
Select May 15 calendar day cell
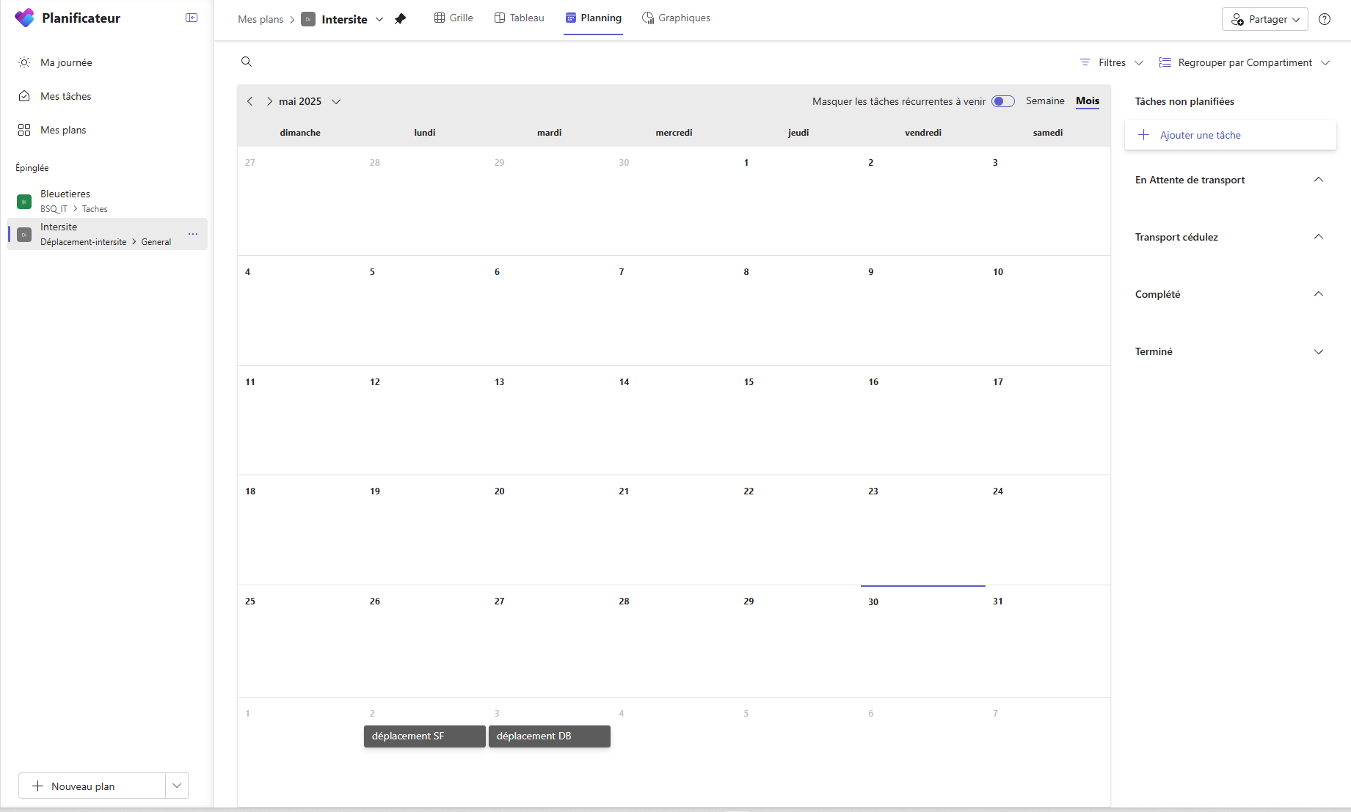tap(798, 420)
